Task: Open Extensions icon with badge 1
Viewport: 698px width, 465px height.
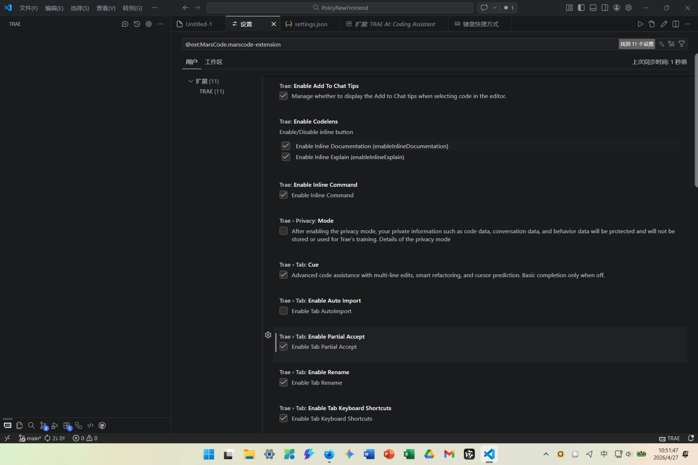Action: click(67, 426)
